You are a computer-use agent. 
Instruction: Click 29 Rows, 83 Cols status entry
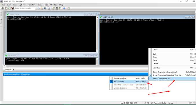click(x=158, y=103)
